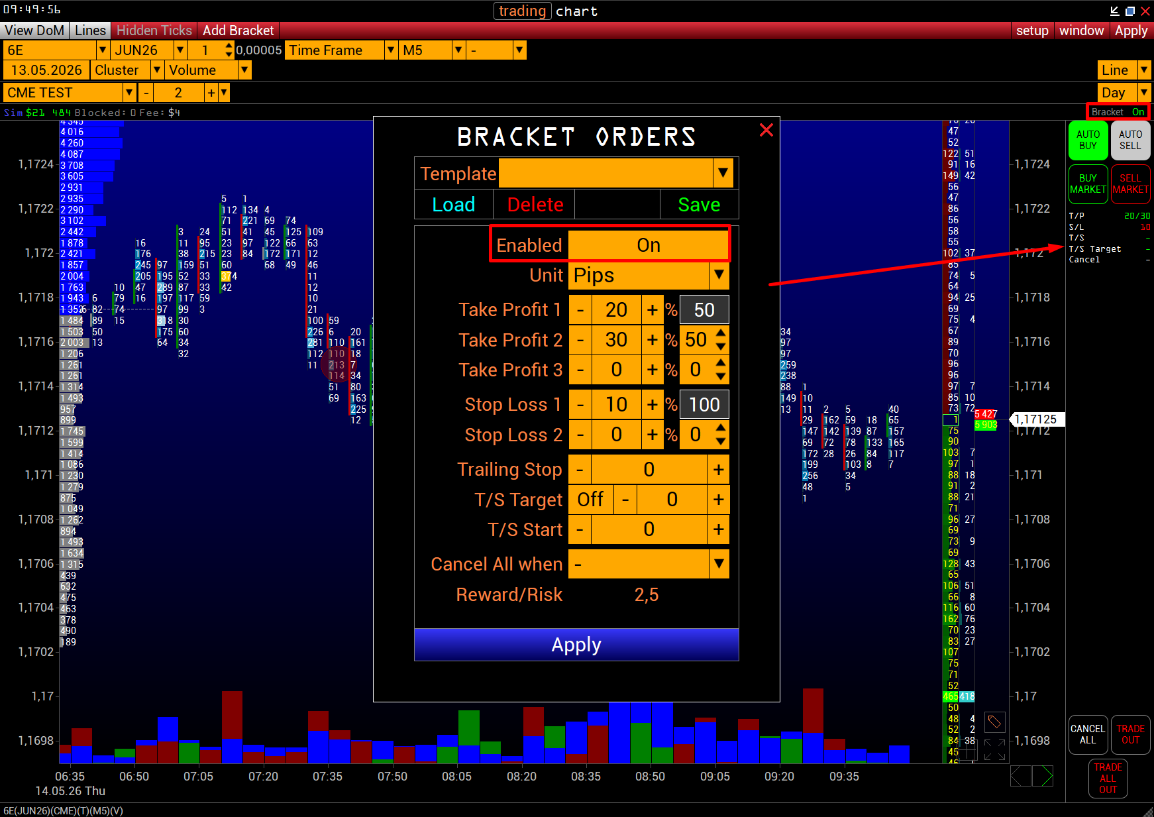Decrease Trailing Stop with minus

coord(580,469)
